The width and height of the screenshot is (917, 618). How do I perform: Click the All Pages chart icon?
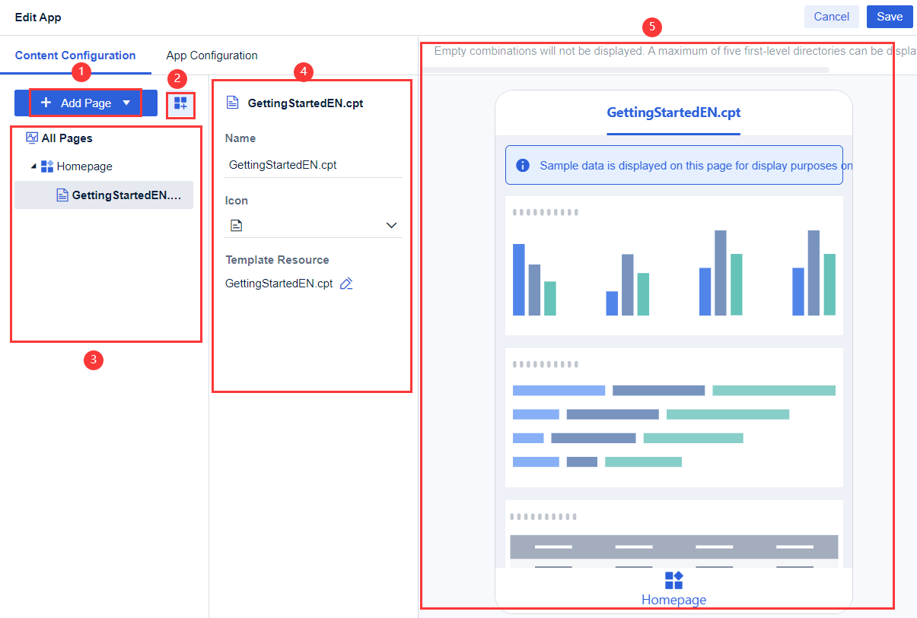point(32,138)
